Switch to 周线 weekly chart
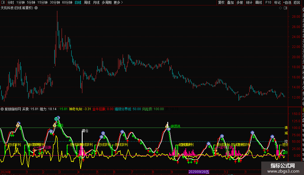This screenshot has height=175, width=304. click(x=87, y=2)
